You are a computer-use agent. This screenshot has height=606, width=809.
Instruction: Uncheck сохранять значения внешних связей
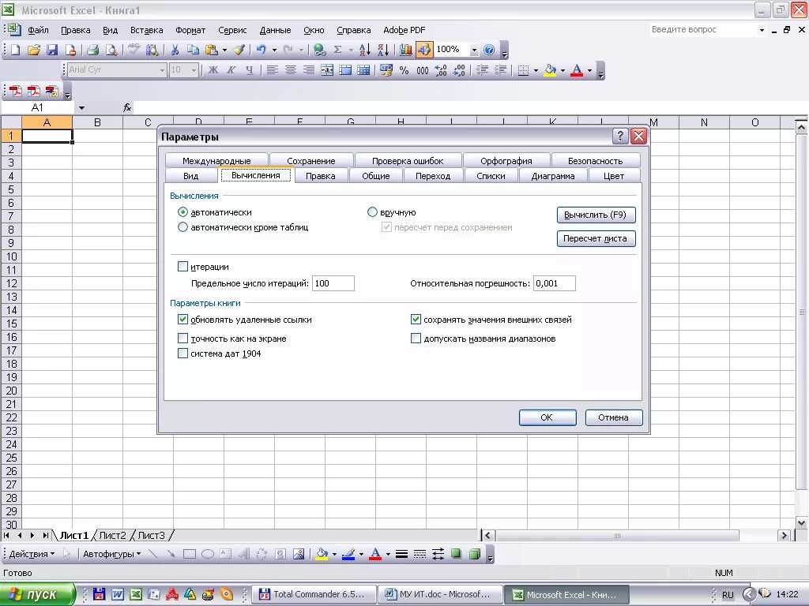(416, 320)
